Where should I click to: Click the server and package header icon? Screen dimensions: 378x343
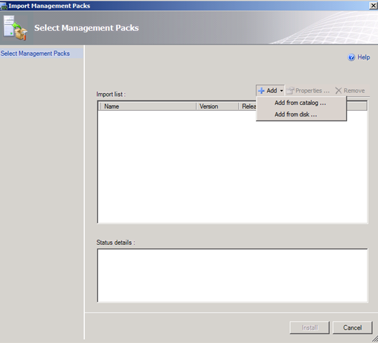coord(15,28)
